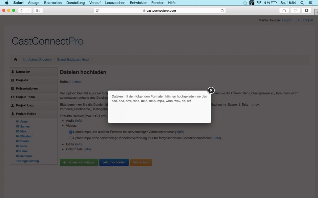Open the new tab plus button
This screenshot has width=318, height=198.
(x=316, y=12)
